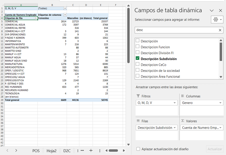The height and width of the screenshot is (155, 226).
Task: Open the pane options chevron menu
Action: (212, 11)
